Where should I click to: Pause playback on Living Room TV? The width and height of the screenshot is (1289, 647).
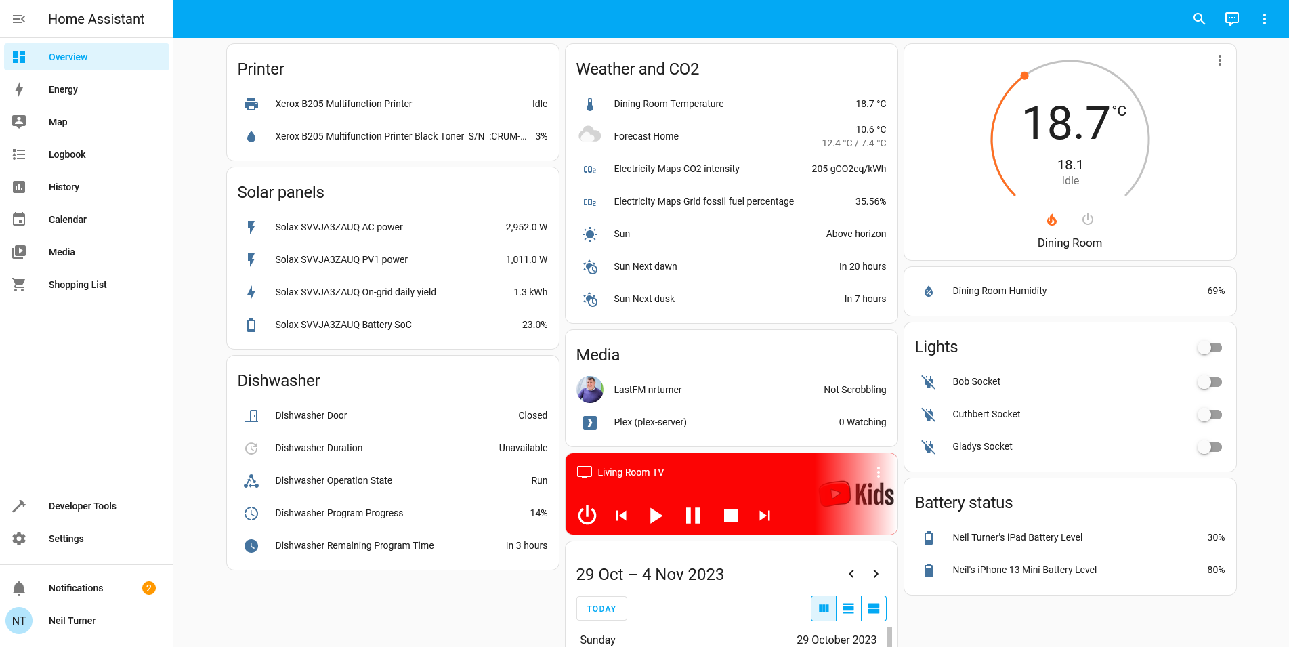pos(692,515)
